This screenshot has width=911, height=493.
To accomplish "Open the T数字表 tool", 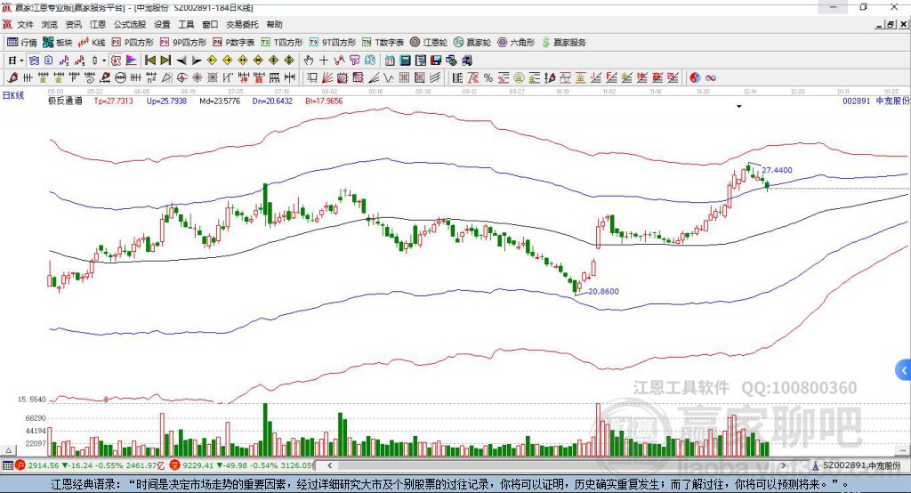I will 383,43.
